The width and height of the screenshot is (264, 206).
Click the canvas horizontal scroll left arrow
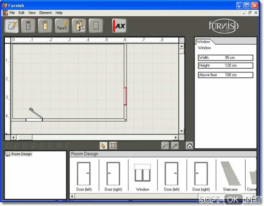pos(13,137)
